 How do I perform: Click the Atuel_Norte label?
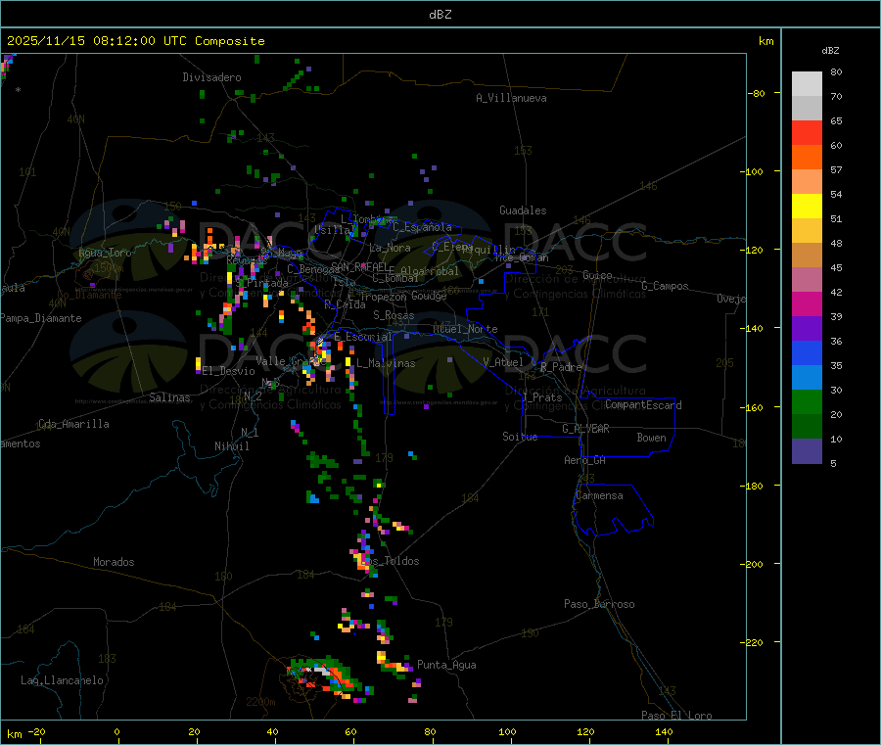point(465,329)
